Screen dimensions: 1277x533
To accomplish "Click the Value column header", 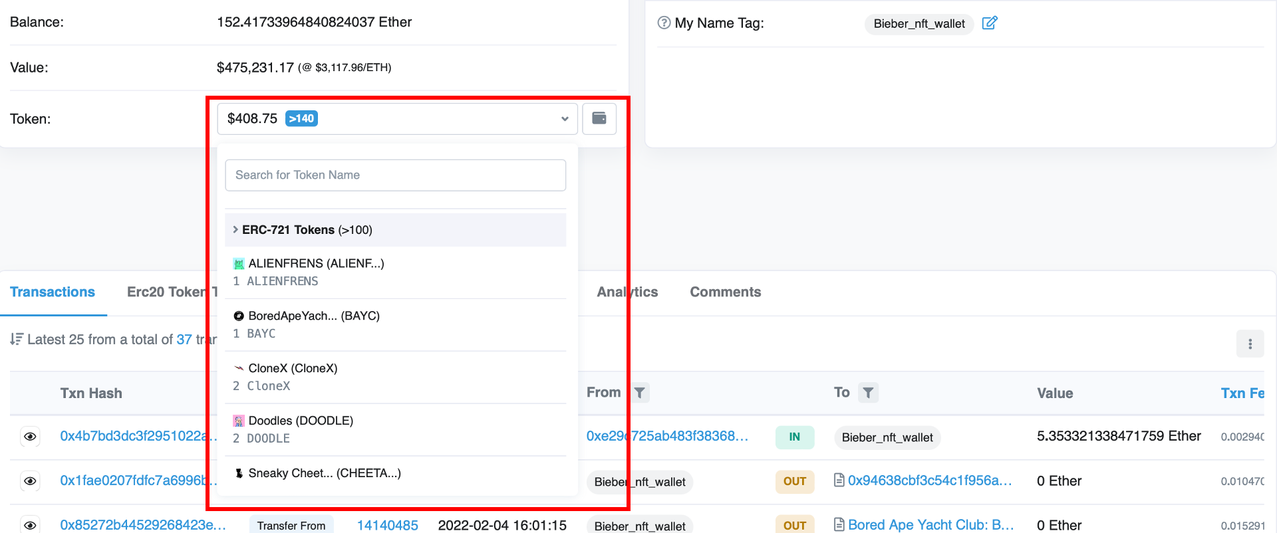I will coord(1055,393).
